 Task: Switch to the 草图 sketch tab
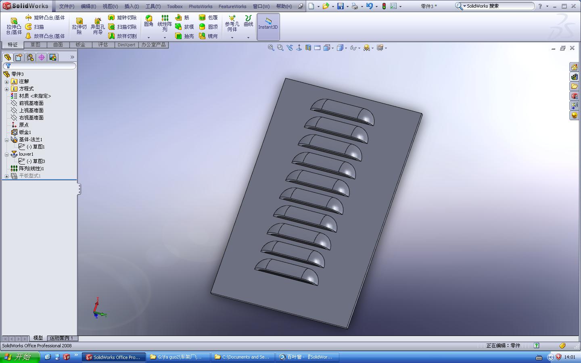36,45
